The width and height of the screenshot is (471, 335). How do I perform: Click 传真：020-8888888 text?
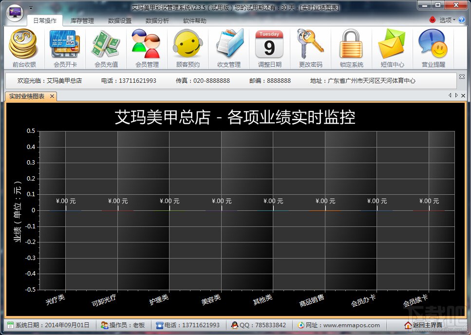click(x=203, y=80)
